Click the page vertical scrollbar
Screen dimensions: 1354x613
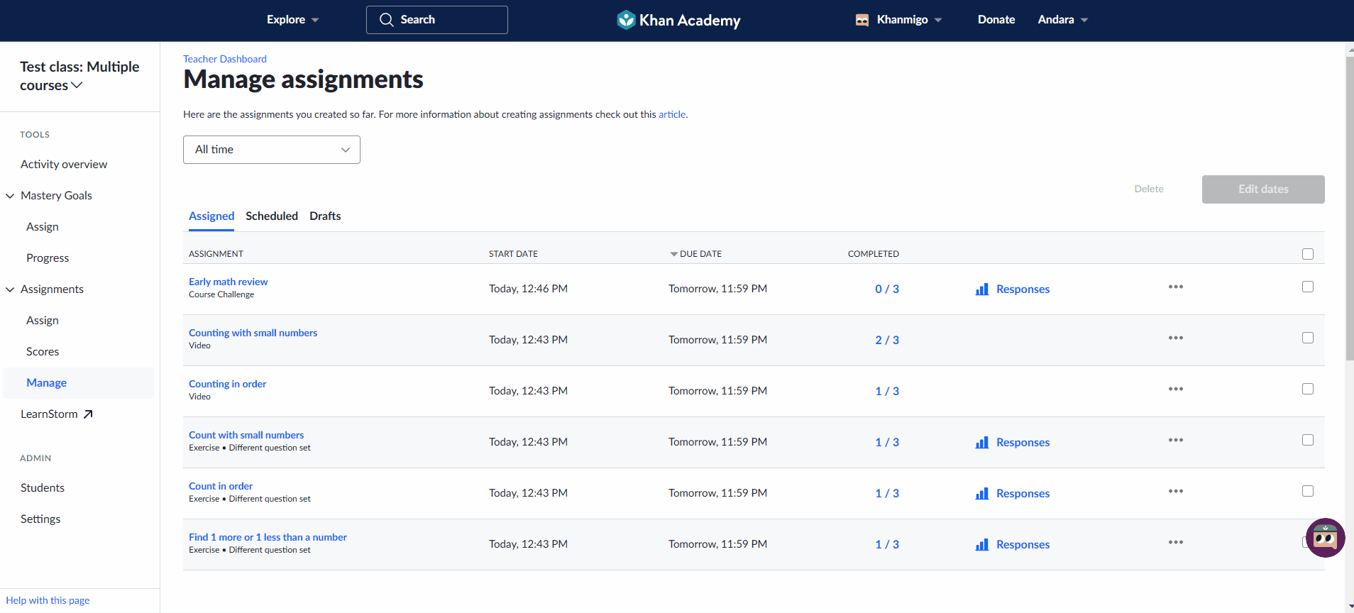pos(1350,209)
